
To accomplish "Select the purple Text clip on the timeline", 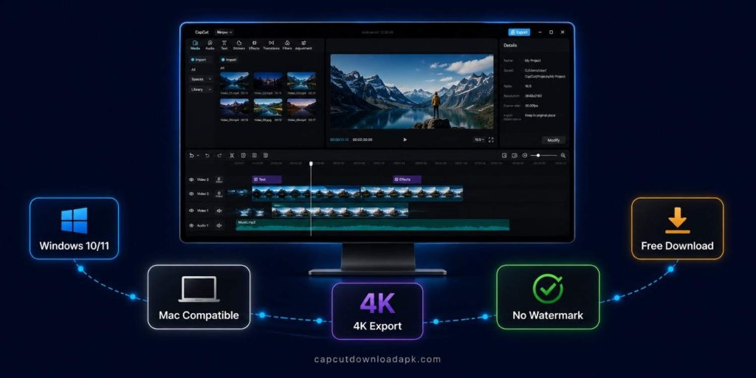I will pyautogui.click(x=267, y=179).
